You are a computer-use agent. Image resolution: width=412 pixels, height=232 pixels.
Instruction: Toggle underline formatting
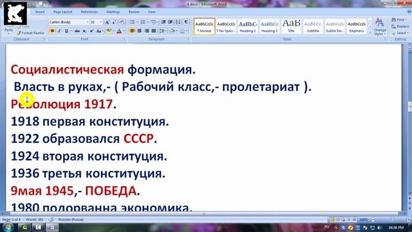[x=66, y=31]
